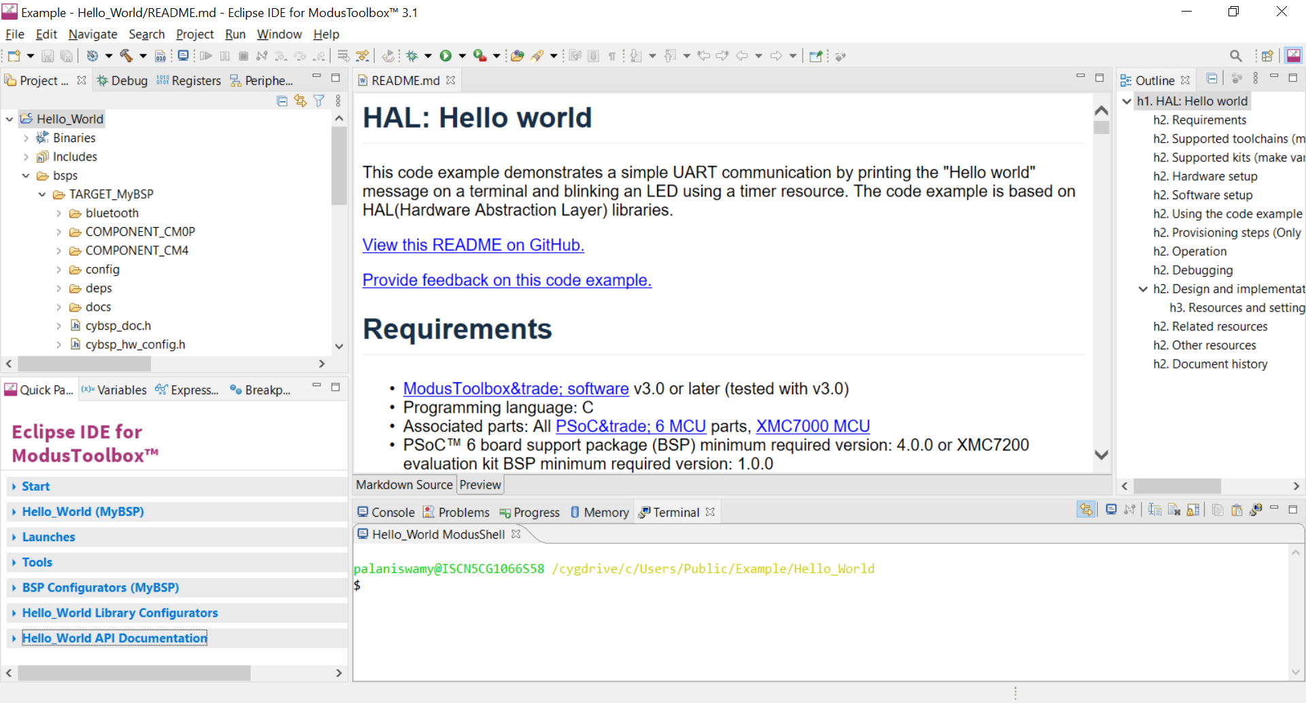Open the XMC7000 MCU link
Image resolution: width=1306 pixels, height=703 pixels.
click(813, 426)
